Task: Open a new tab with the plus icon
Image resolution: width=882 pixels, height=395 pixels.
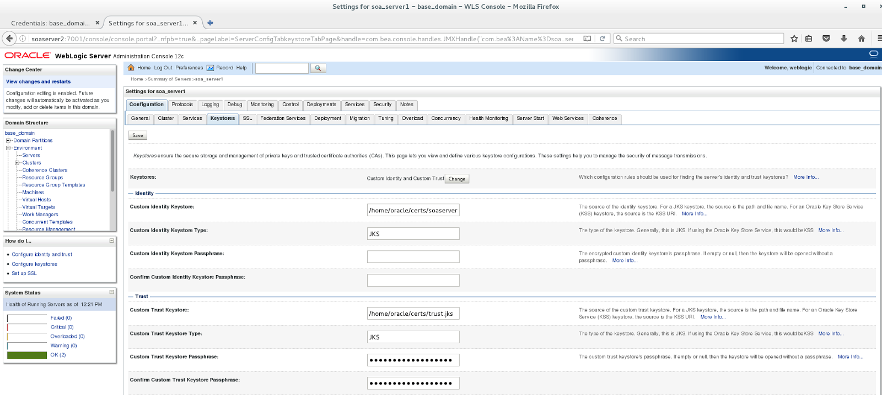Action: (210, 23)
